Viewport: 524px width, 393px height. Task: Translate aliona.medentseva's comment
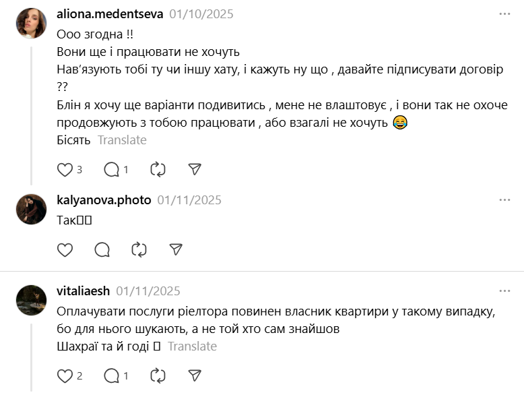click(x=122, y=140)
